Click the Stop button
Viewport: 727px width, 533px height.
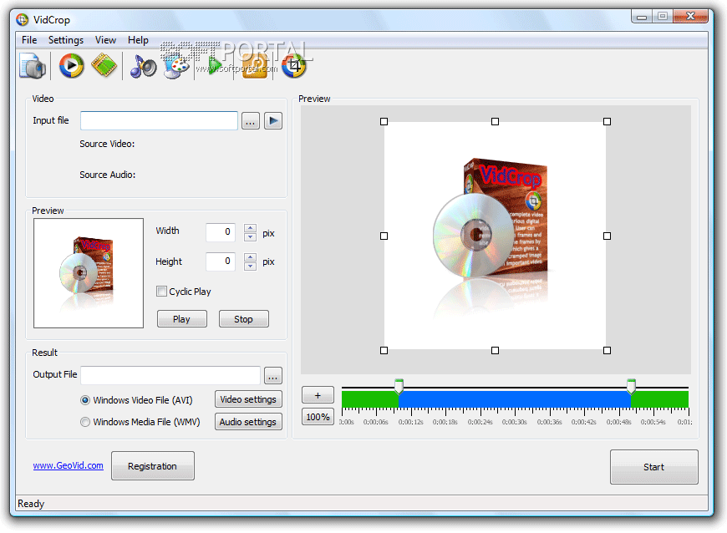243,319
